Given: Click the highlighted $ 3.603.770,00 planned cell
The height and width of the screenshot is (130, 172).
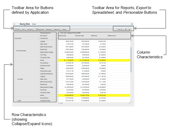Looking at the screenshot, I should 83,95.
